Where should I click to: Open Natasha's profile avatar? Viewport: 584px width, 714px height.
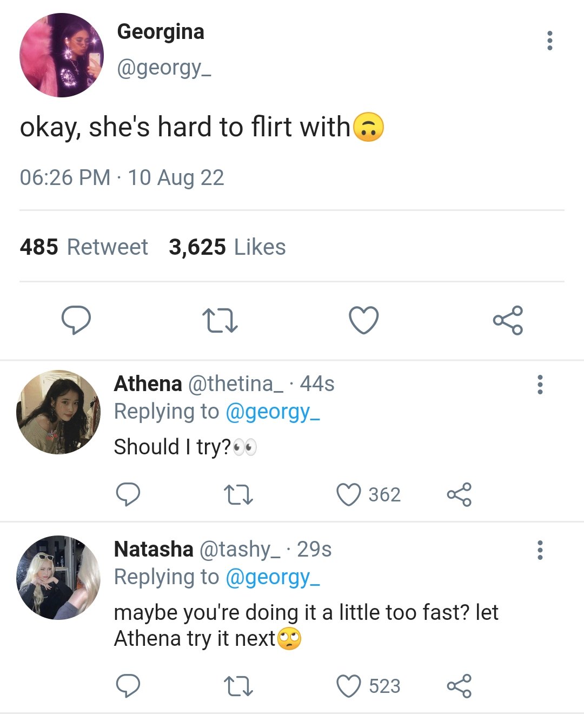[58, 578]
